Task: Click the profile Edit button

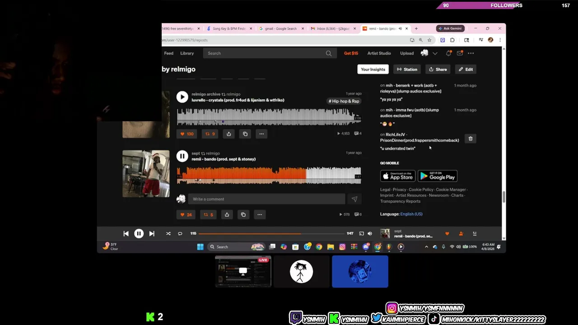Action: click(x=466, y=70)
